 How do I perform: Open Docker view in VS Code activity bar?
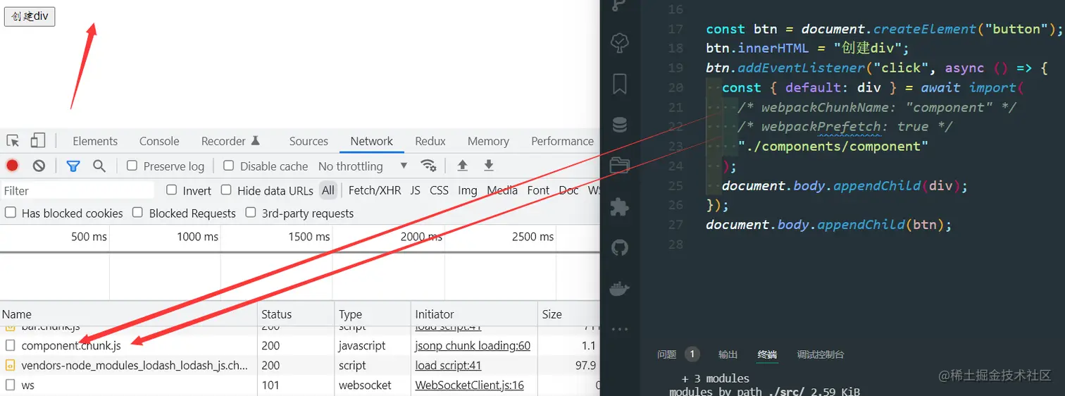click(620, 288)
